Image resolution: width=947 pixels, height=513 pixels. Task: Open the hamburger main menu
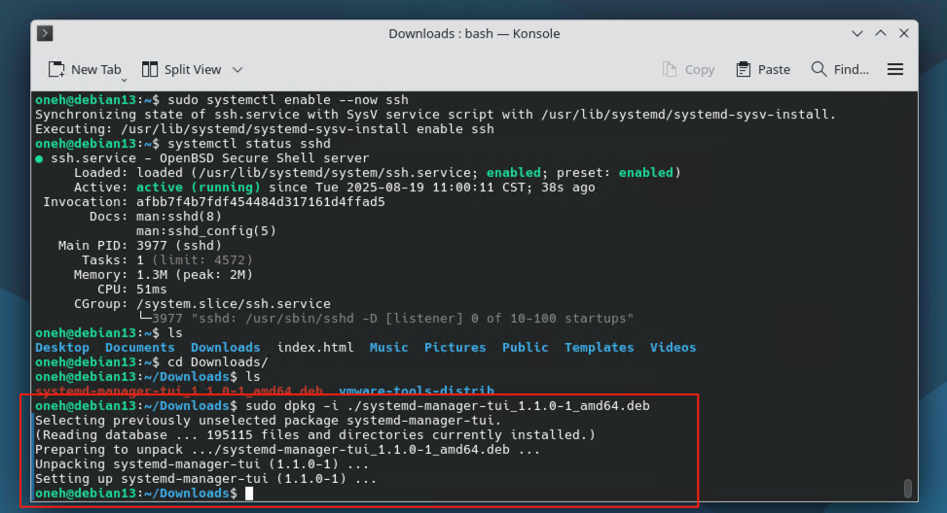895,69
